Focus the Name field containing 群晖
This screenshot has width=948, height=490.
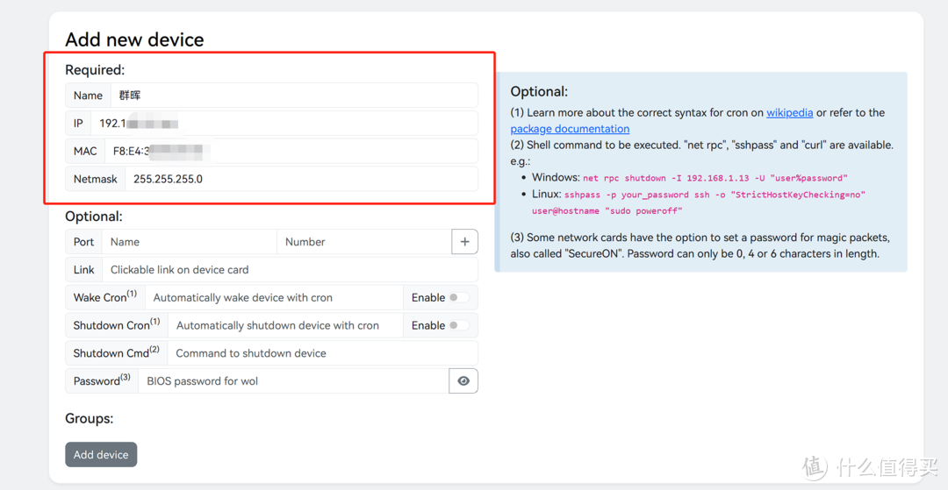[x=294, y=96]
